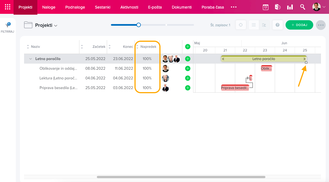The height and width of the screenshot is (182, 329).
Task: Open the bar chart reports icon
Action: [x=290, y=7]
